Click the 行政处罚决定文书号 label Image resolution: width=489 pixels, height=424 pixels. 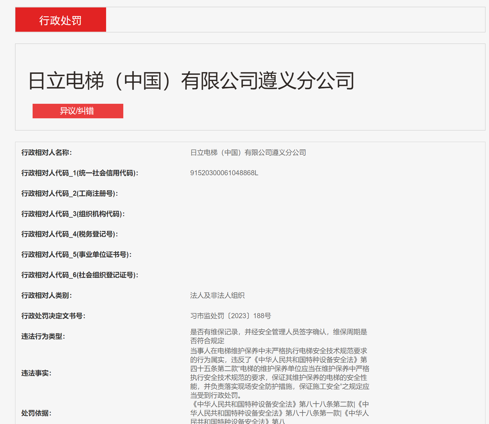click(53, 316)
